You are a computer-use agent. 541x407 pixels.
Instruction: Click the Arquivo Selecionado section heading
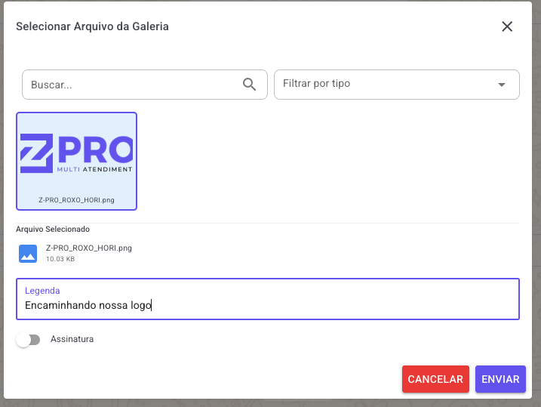pyautogui.click(x=53, y=229)
